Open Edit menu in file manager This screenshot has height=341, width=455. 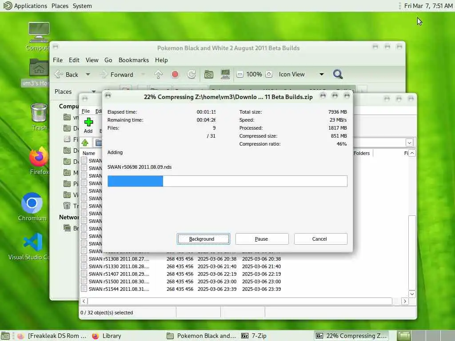pyautogui.click(x=74, y=60)
